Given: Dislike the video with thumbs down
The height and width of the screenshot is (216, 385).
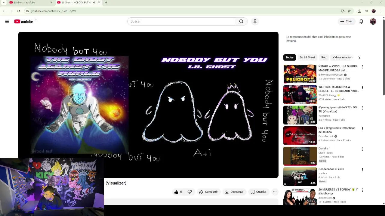Looking at the screenshot, I should tap(189, 192).
